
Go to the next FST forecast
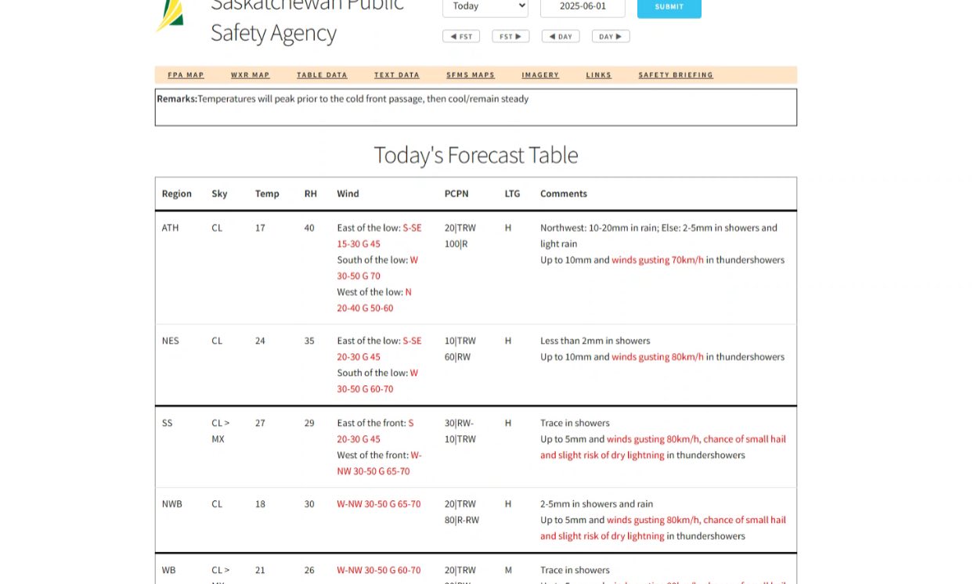[510, 36]
